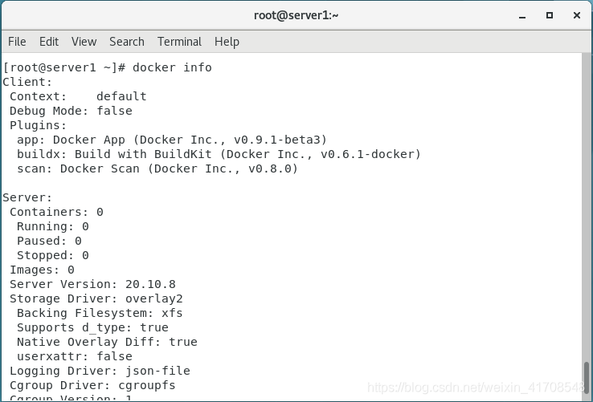Click the scrollbar track above the thumb
Image resolution: width=593 pixels, height=402 pixels.
point(587,207)
